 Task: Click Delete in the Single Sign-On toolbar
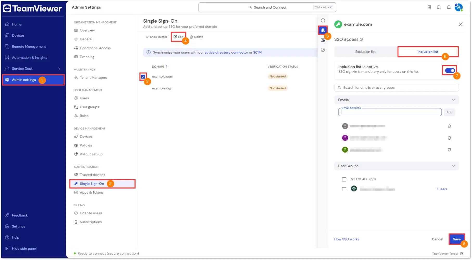tap(196, 37)
